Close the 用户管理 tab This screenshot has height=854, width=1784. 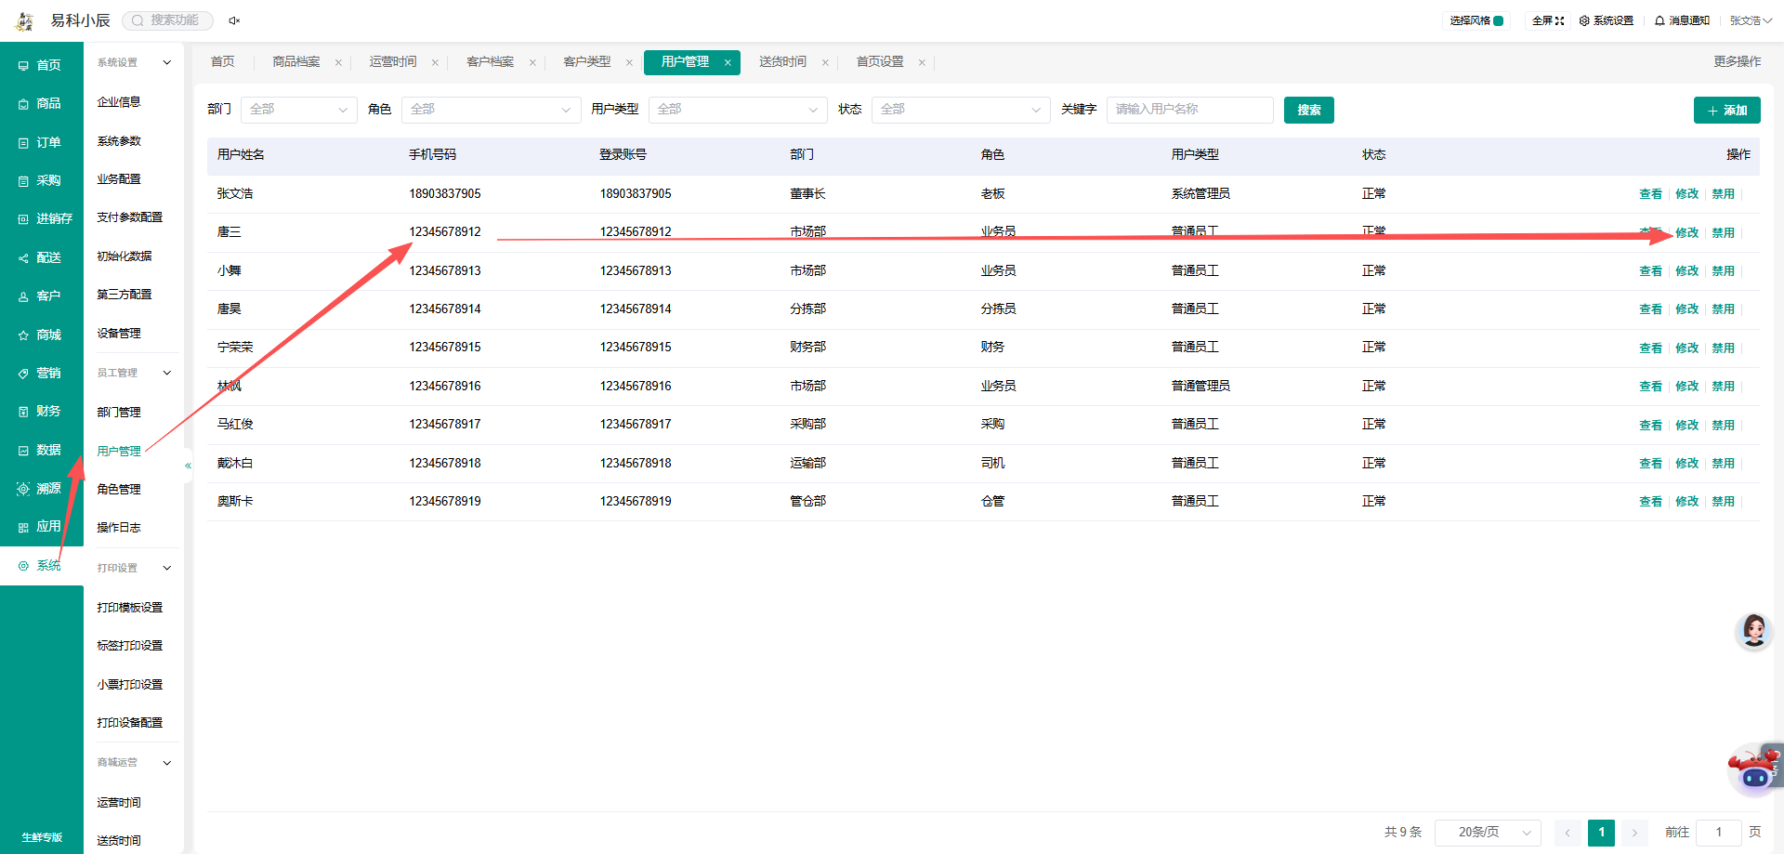click(728, 63)
